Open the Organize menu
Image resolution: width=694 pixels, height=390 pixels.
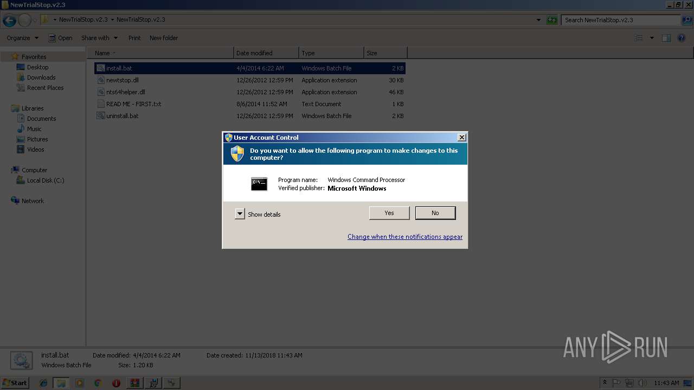(x=22, y=38)
